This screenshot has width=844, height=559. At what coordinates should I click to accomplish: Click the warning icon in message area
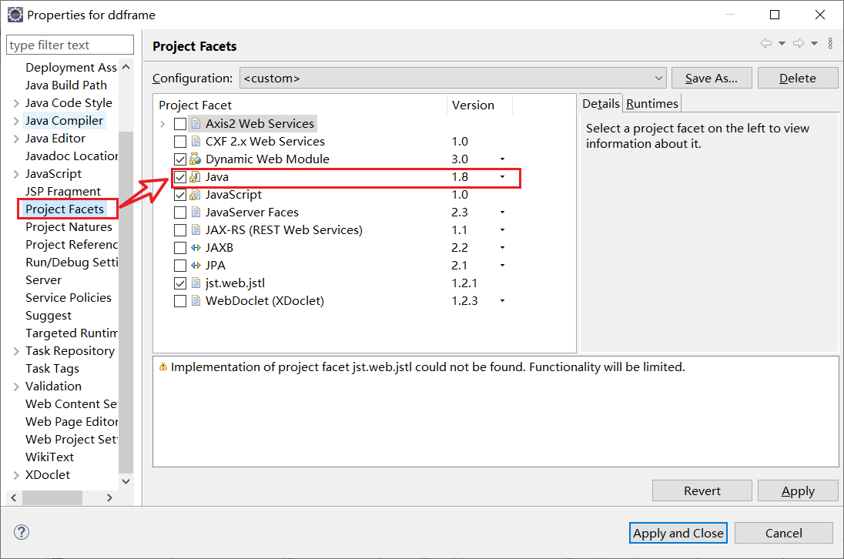pos(162,367)
